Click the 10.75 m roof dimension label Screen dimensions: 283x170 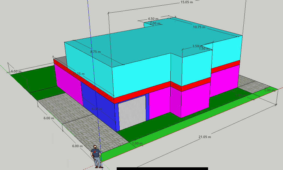(x=199, y=27)
